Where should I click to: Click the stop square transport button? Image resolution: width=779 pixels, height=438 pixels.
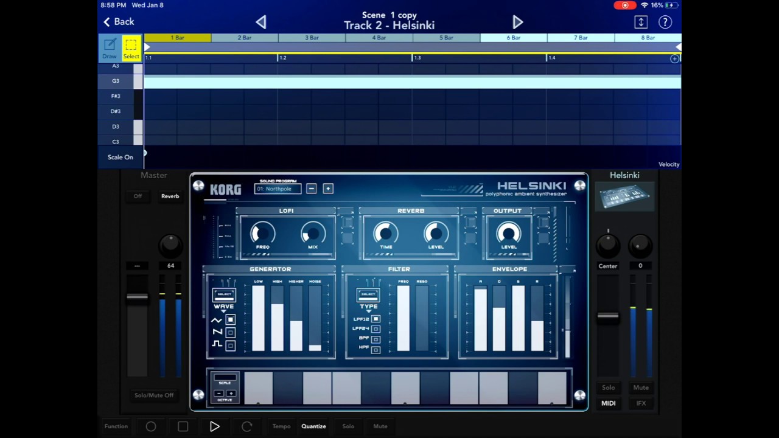coord(183,426)
